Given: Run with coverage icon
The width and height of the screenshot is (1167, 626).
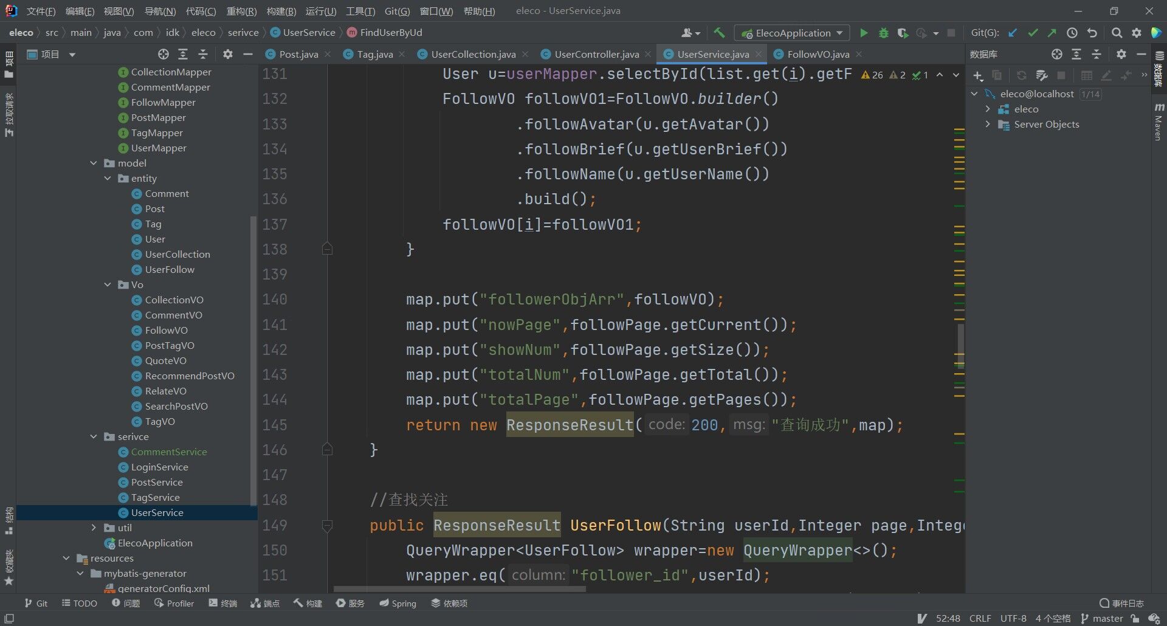Looking at the screenshot, I should [903, 33].
